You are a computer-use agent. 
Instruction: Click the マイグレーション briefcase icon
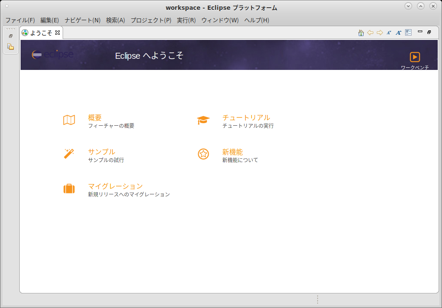69,188
